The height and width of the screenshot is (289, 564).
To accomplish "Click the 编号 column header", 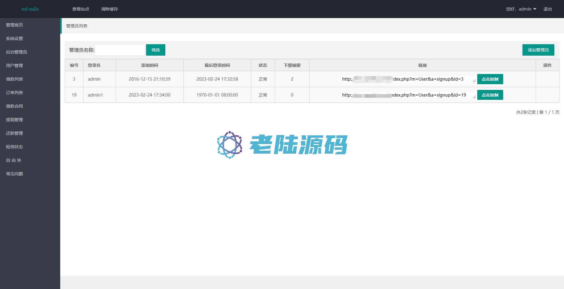I will (x=74, y=65).
